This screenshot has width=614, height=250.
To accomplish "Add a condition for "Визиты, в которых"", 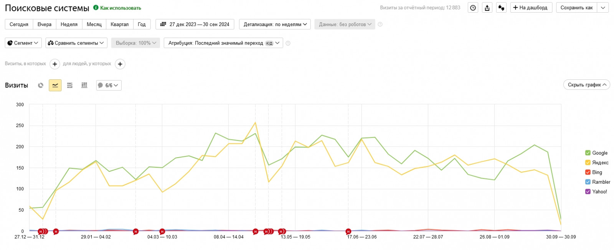I will (x=55, y=64).
